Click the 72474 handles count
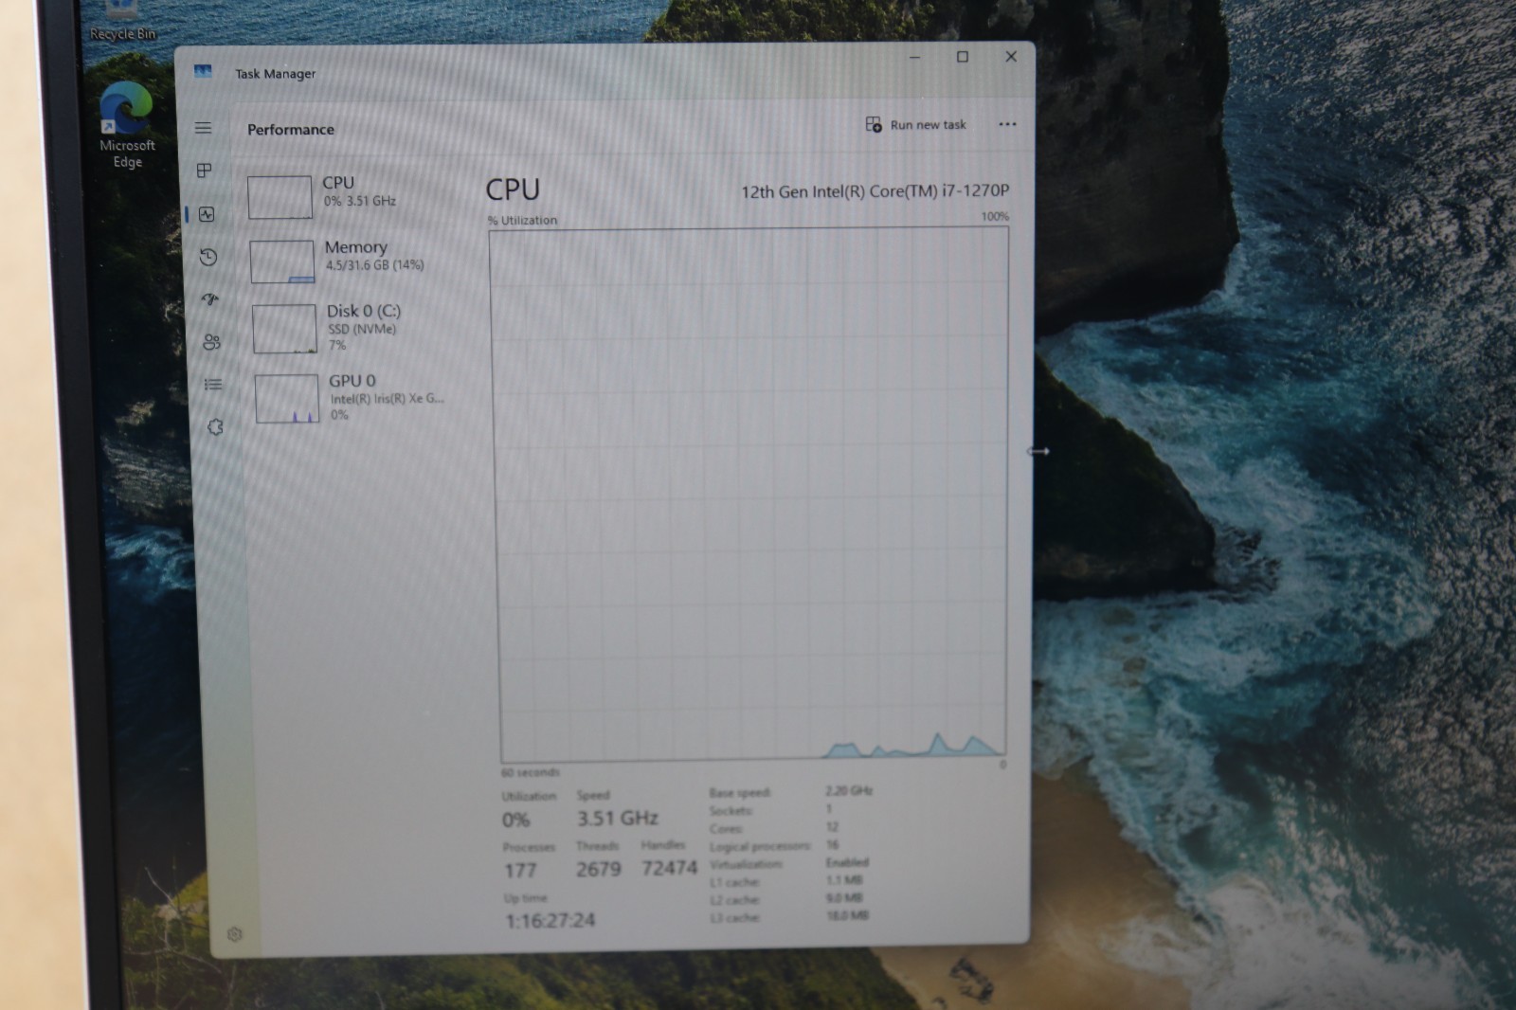 669,868
